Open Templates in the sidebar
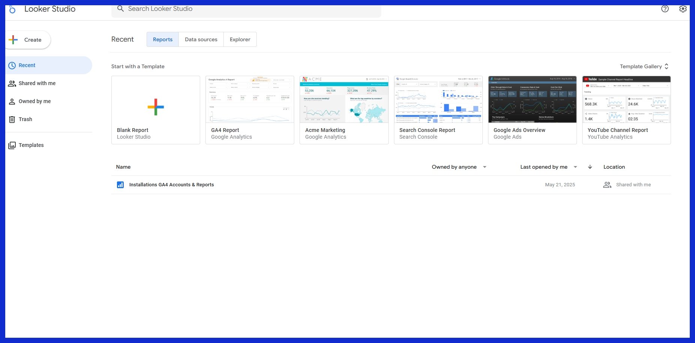Viewport: 695px width, 343px height. [48, 145]
